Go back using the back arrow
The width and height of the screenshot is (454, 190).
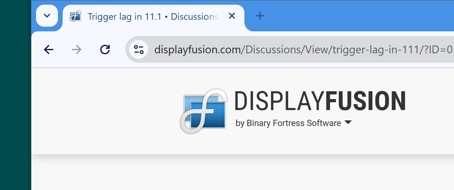click(49, 50)
